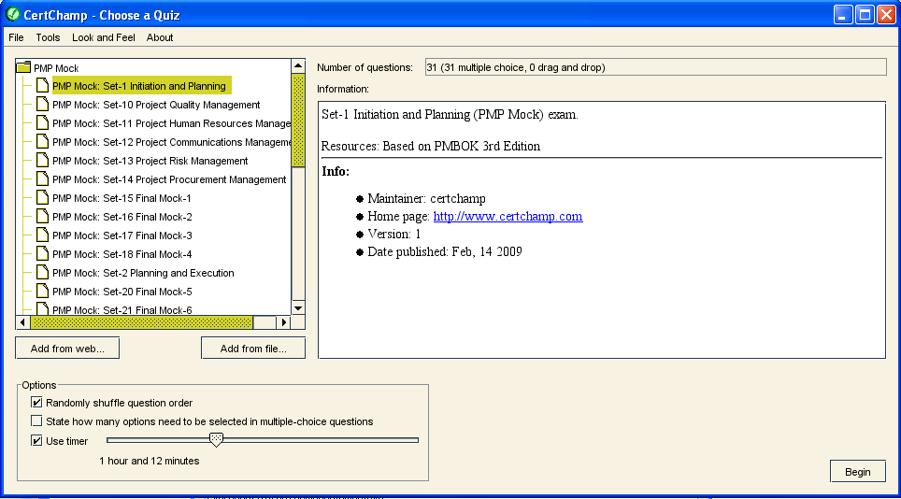Viewport: 901px width, 499px height.
Task: Select Set-14 Project Procurement Management quiz
Action: tap(169, 179)
